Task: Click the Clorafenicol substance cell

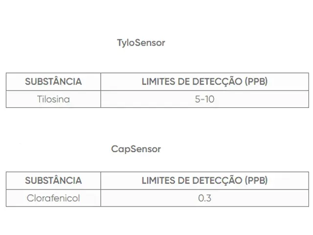Action: 53,198
